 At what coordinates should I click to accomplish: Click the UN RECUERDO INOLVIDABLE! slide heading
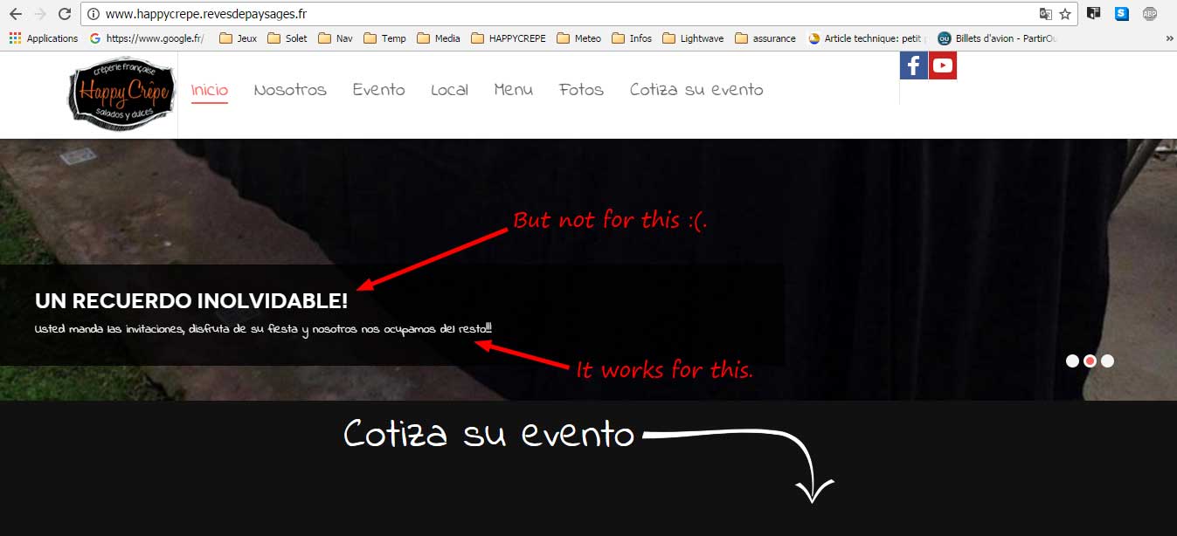[x=191, y=301]
